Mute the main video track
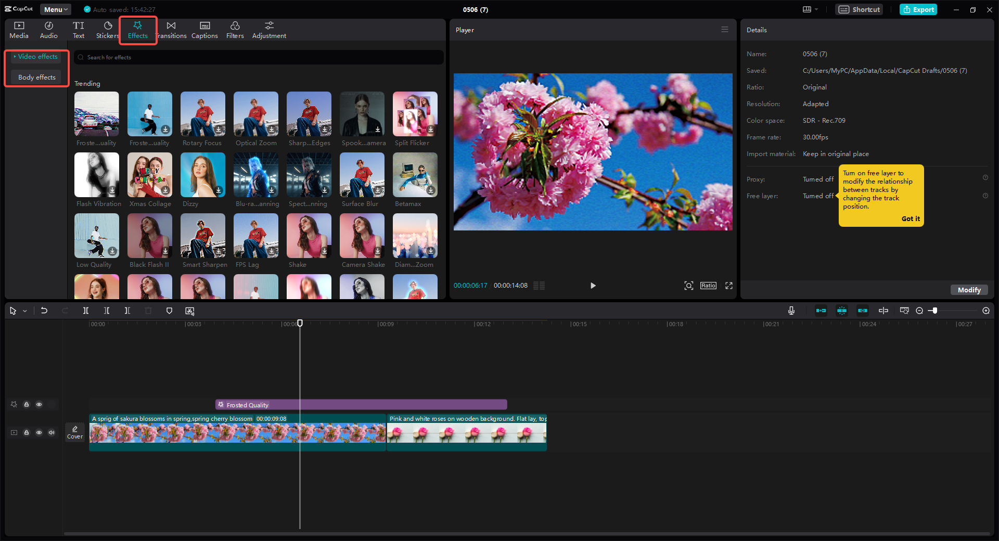 (x=52, y=432)
